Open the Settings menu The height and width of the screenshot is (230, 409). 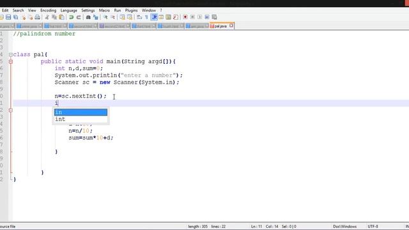tap(88, 10)
